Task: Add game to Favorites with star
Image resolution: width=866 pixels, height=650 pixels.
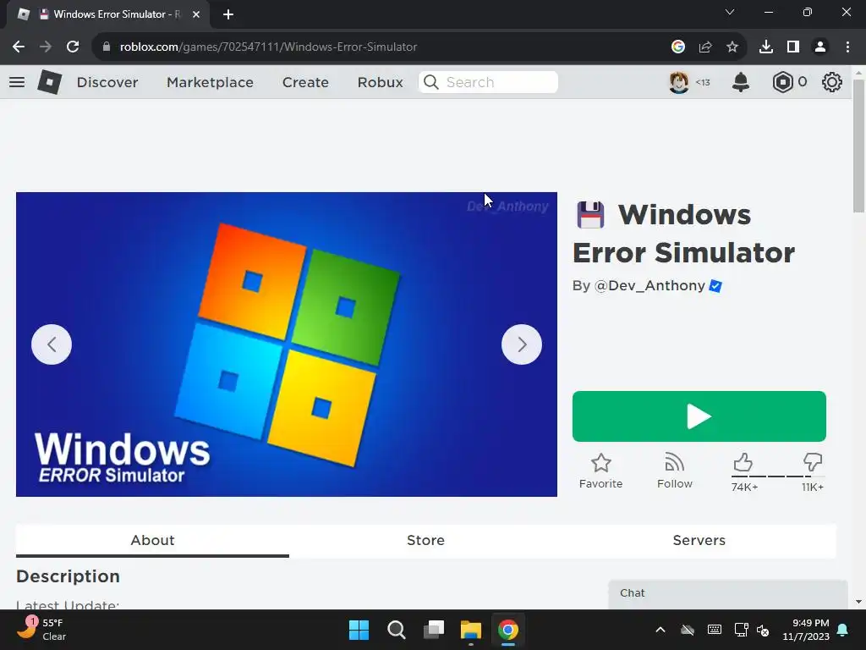Action: coord(601,471)
